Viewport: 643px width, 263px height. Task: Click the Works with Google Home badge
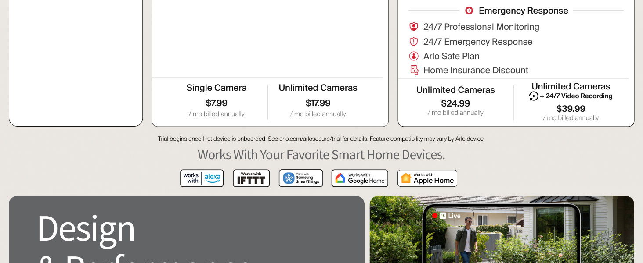tap(360, 178)
